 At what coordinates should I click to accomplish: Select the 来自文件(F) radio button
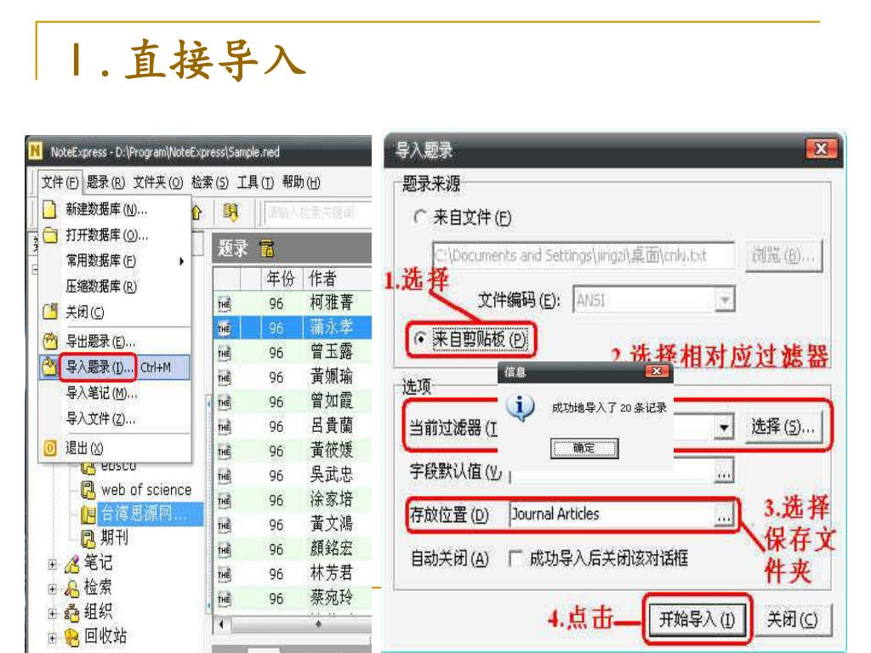click(x=420, y=217)
